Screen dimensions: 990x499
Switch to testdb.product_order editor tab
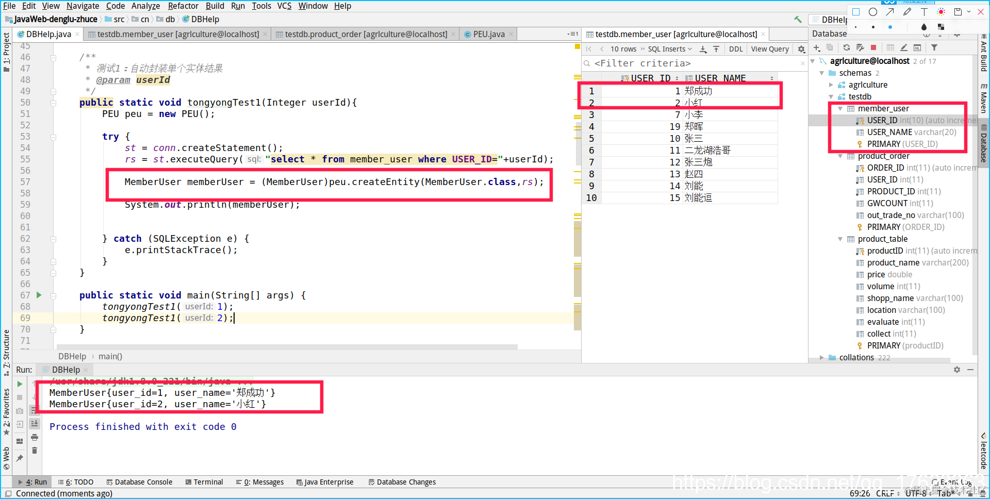point(366,34)
